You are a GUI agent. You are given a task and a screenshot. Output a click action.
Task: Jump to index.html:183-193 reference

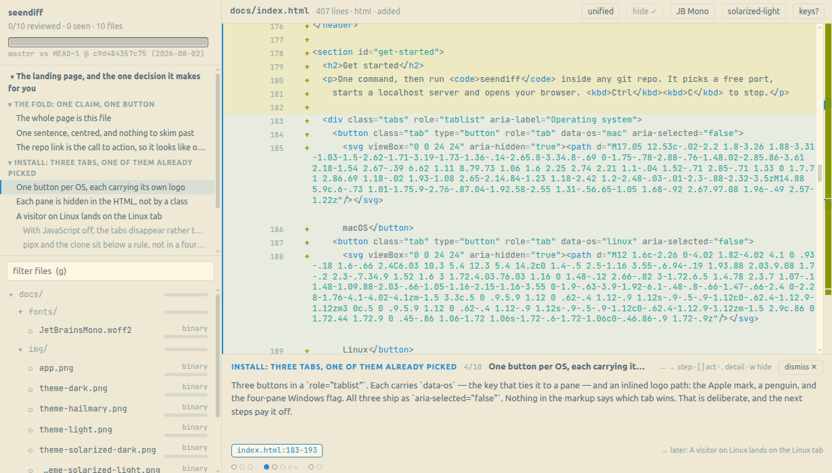pos(277,451)
